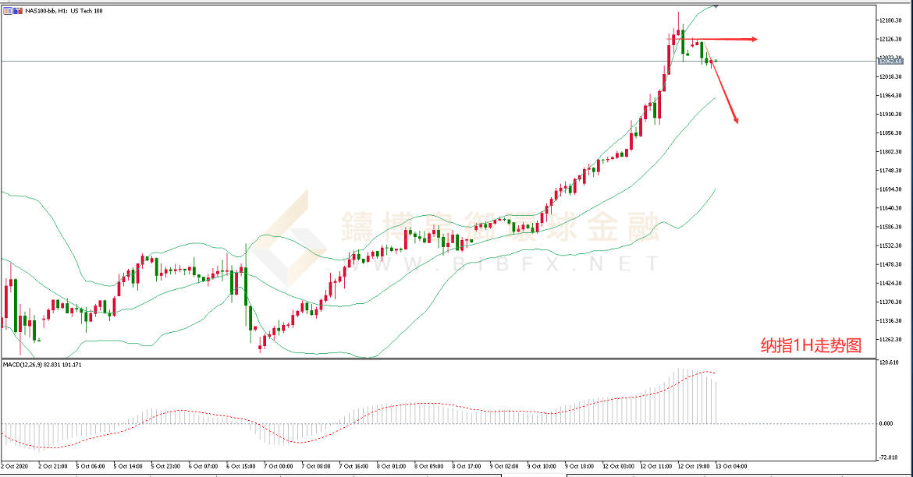
Task: Click the 11262.30 price axis label
Action: pyautogui.click(x=890, y=340)
